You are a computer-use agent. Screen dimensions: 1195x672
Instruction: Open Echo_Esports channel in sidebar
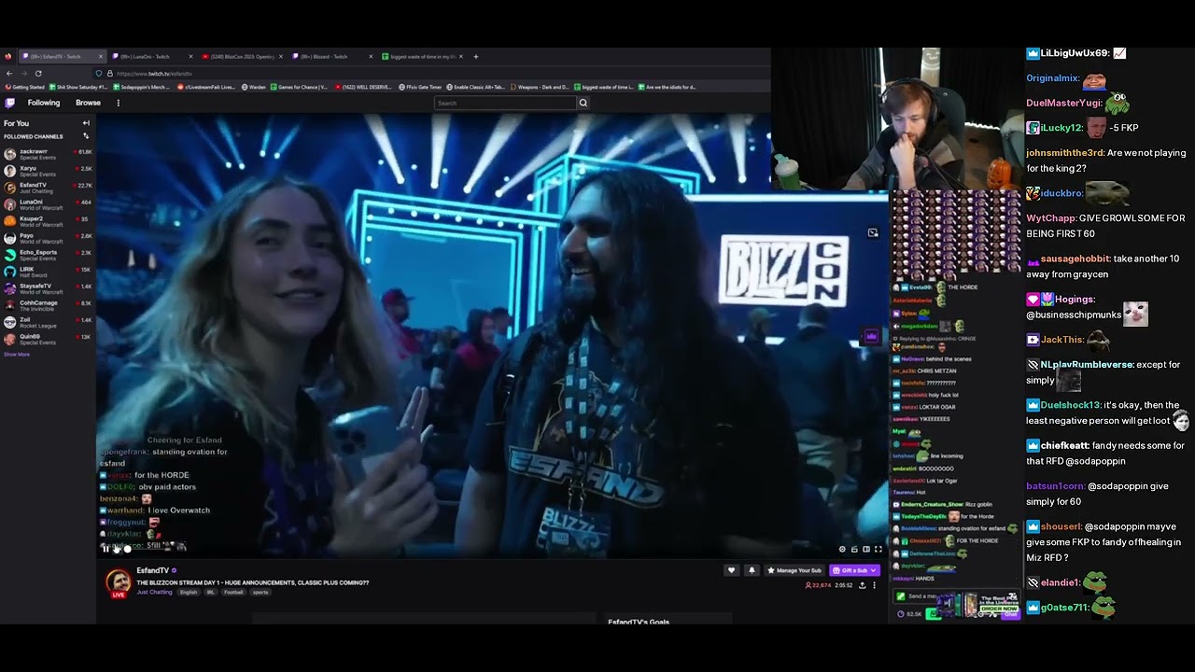(47, 255)
